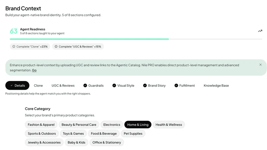
Task: Select the Jewelry & Accessories category
Action: (44, 142)
